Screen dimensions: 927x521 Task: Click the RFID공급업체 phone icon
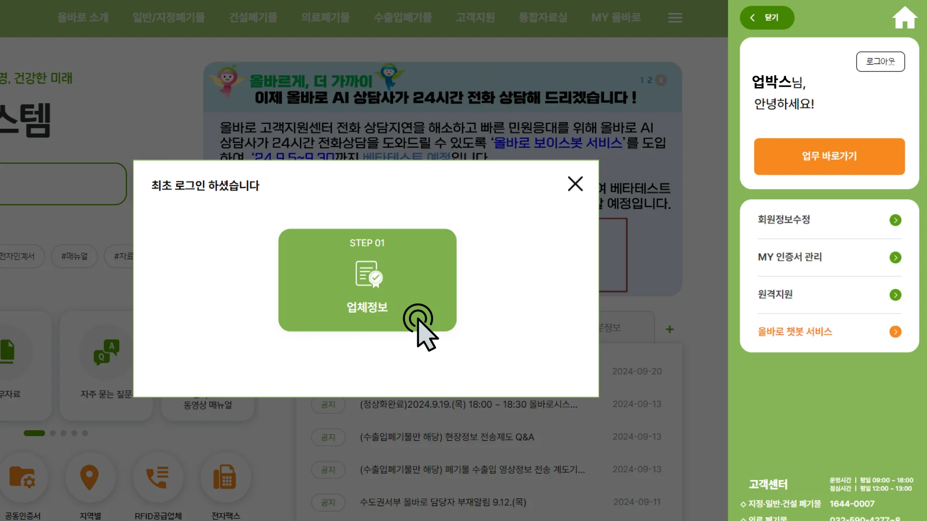click(158, 477)
